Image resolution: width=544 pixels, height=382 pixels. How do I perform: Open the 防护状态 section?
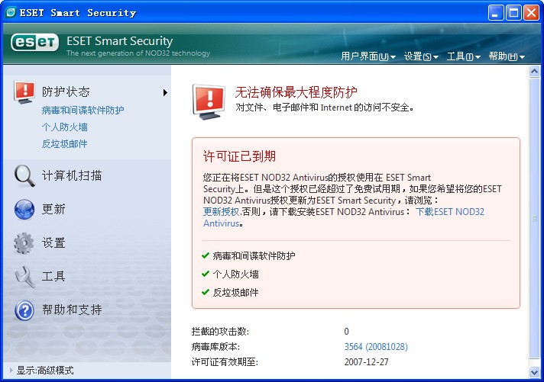click(x=66, y=91)
